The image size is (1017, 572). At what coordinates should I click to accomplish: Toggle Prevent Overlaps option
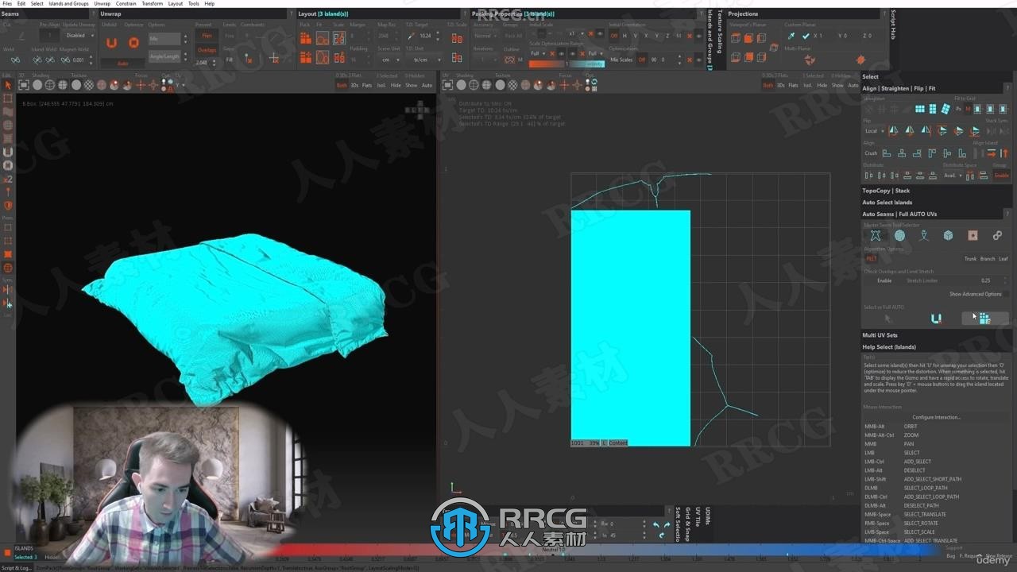click(207, 49)
